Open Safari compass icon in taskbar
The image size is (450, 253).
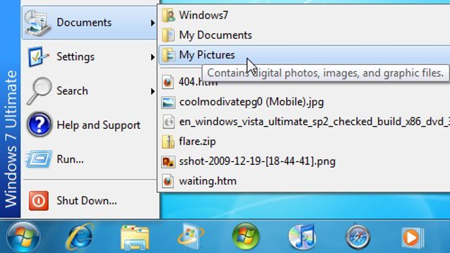(x=358, y=237)
